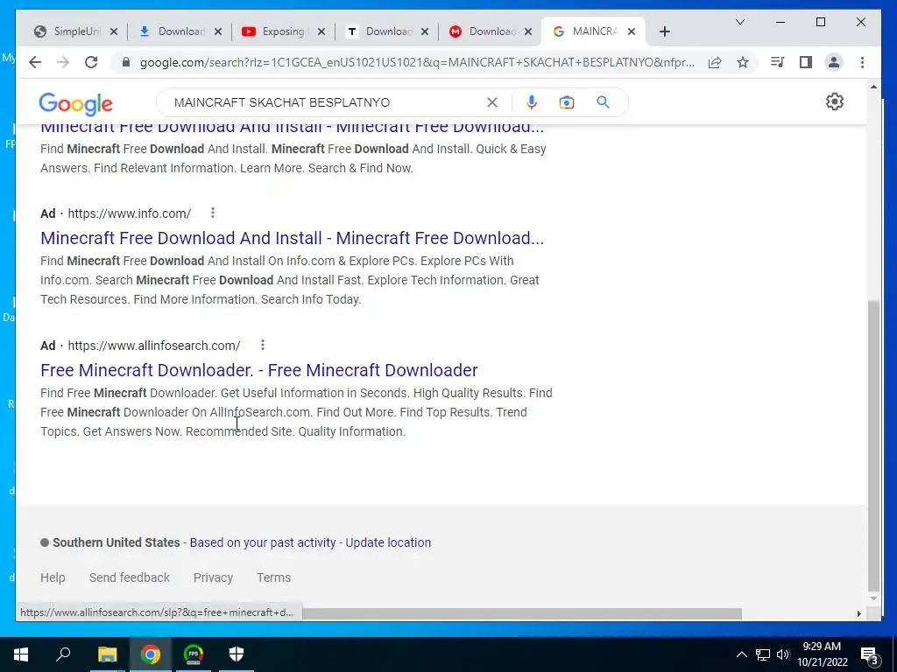This screenshot has height=672, width=897.
Task: Open info.com Minecraft Free Download And Install link
Action: tap(293, 238)
